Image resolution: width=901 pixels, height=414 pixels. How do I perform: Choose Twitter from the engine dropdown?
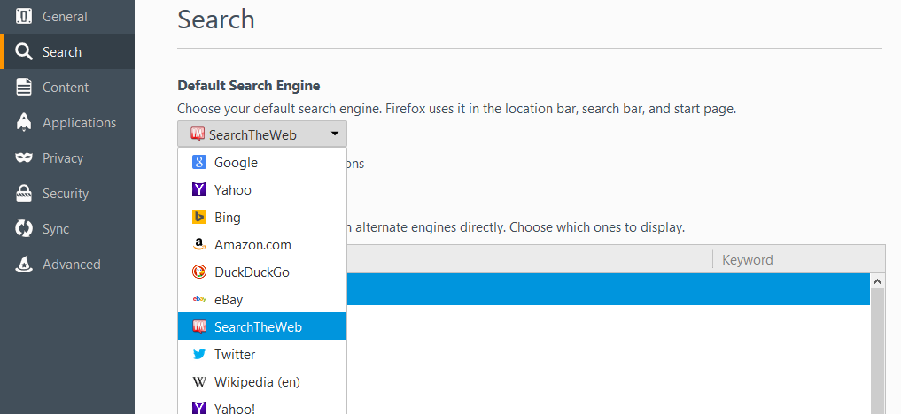pos(234,355)
